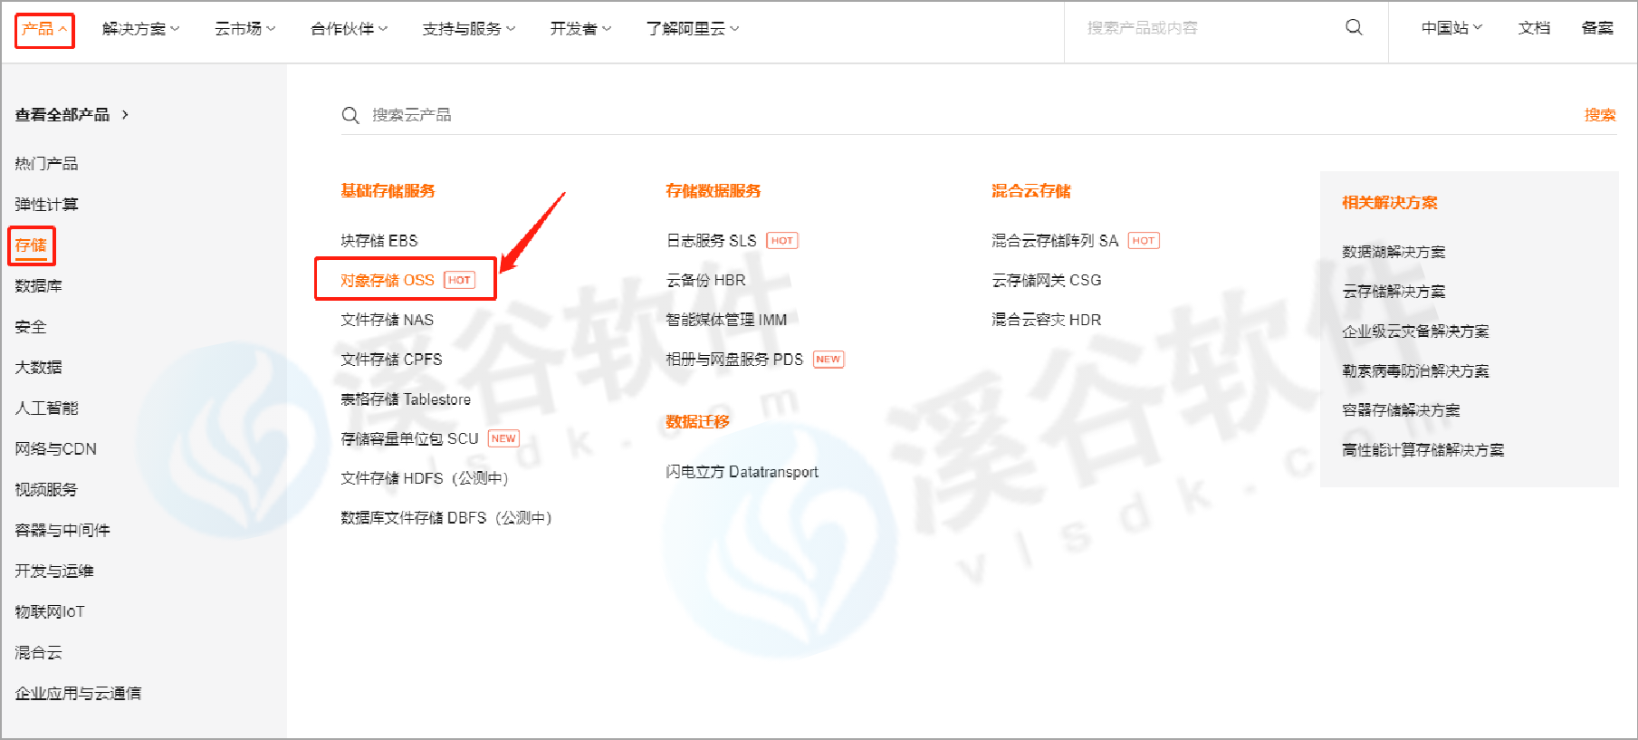Click the magnifier icon in top search bar
This screenshot has width=1638, height=740.
1354,27
